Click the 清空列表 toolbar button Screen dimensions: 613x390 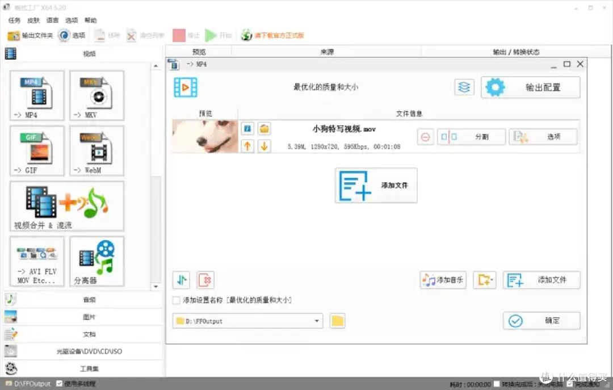point(145,36)
